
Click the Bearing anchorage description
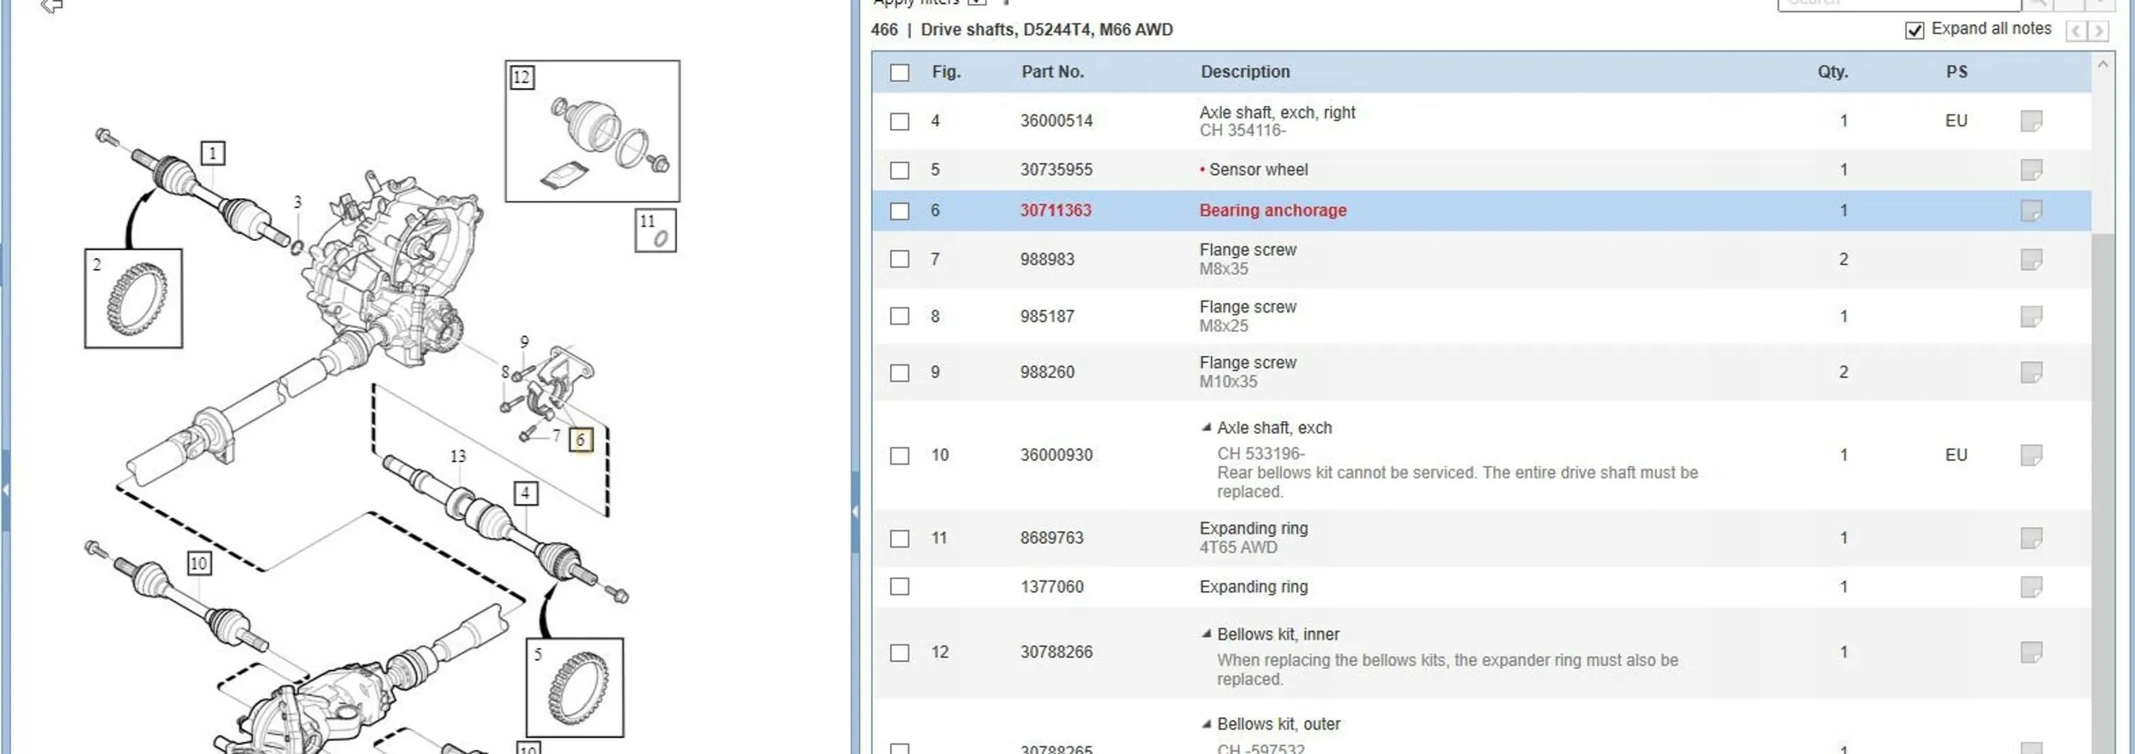click(x=1272, y=211)
